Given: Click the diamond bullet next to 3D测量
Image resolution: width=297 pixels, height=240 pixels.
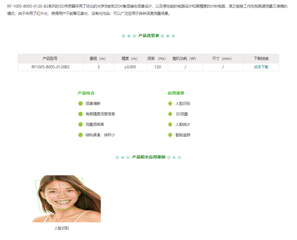Looking at the screenshot, I should pos(170,114).
